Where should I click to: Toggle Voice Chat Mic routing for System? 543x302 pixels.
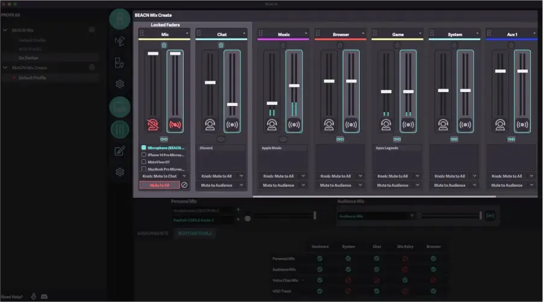348,280
